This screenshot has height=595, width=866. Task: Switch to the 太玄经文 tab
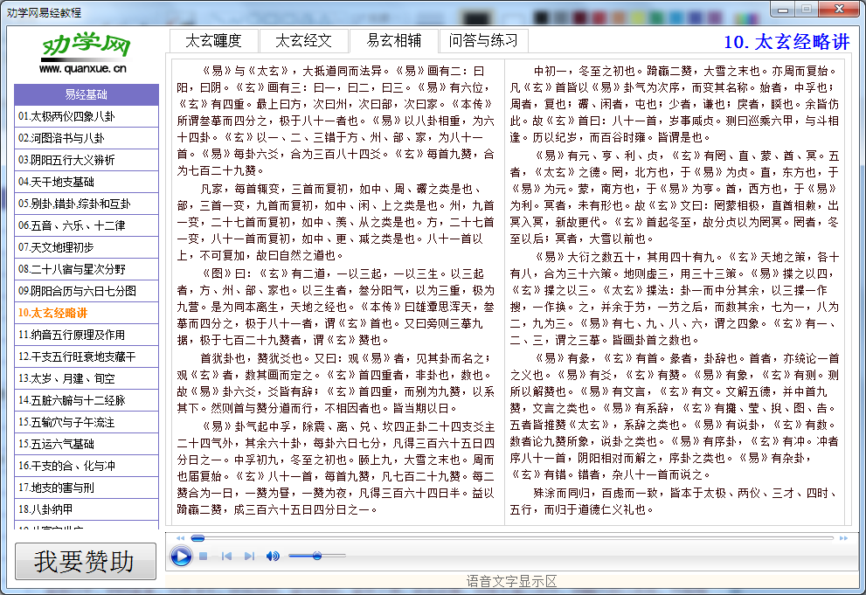coord(303,40)
